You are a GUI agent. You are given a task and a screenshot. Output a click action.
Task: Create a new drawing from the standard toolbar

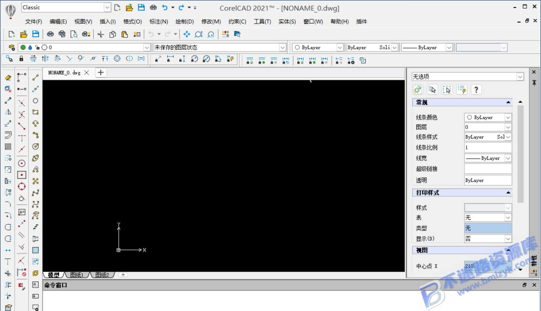[12, 34]
